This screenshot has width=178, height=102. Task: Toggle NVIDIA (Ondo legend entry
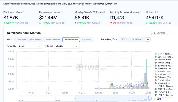164,95
